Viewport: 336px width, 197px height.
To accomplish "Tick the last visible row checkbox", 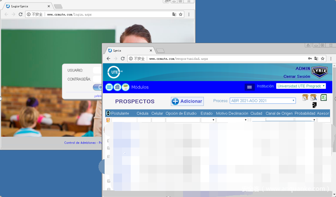I will pyautogui.click(x=109, y=189).
